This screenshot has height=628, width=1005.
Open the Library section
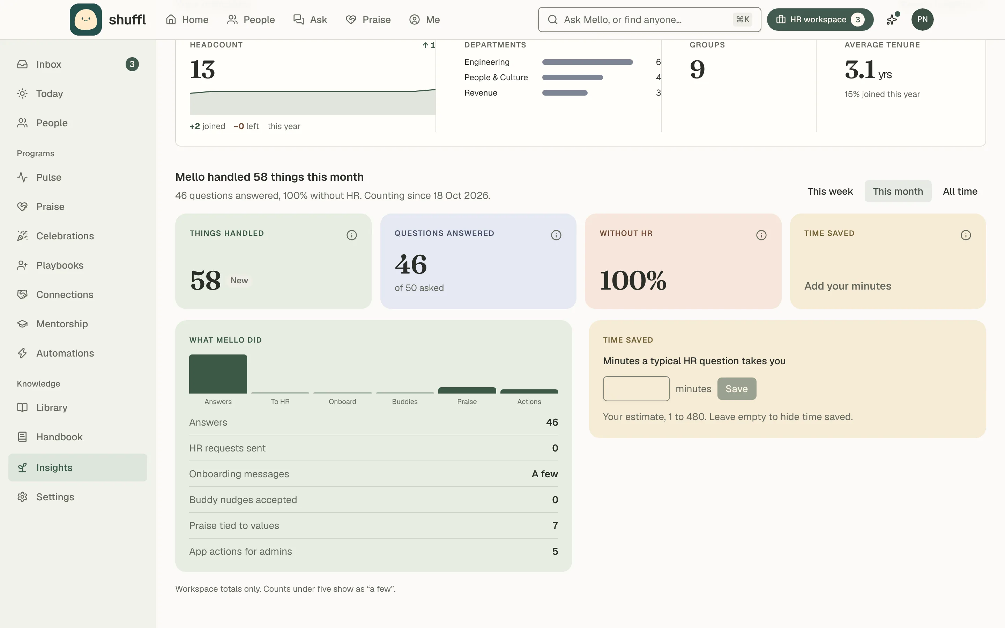(78, 408)
